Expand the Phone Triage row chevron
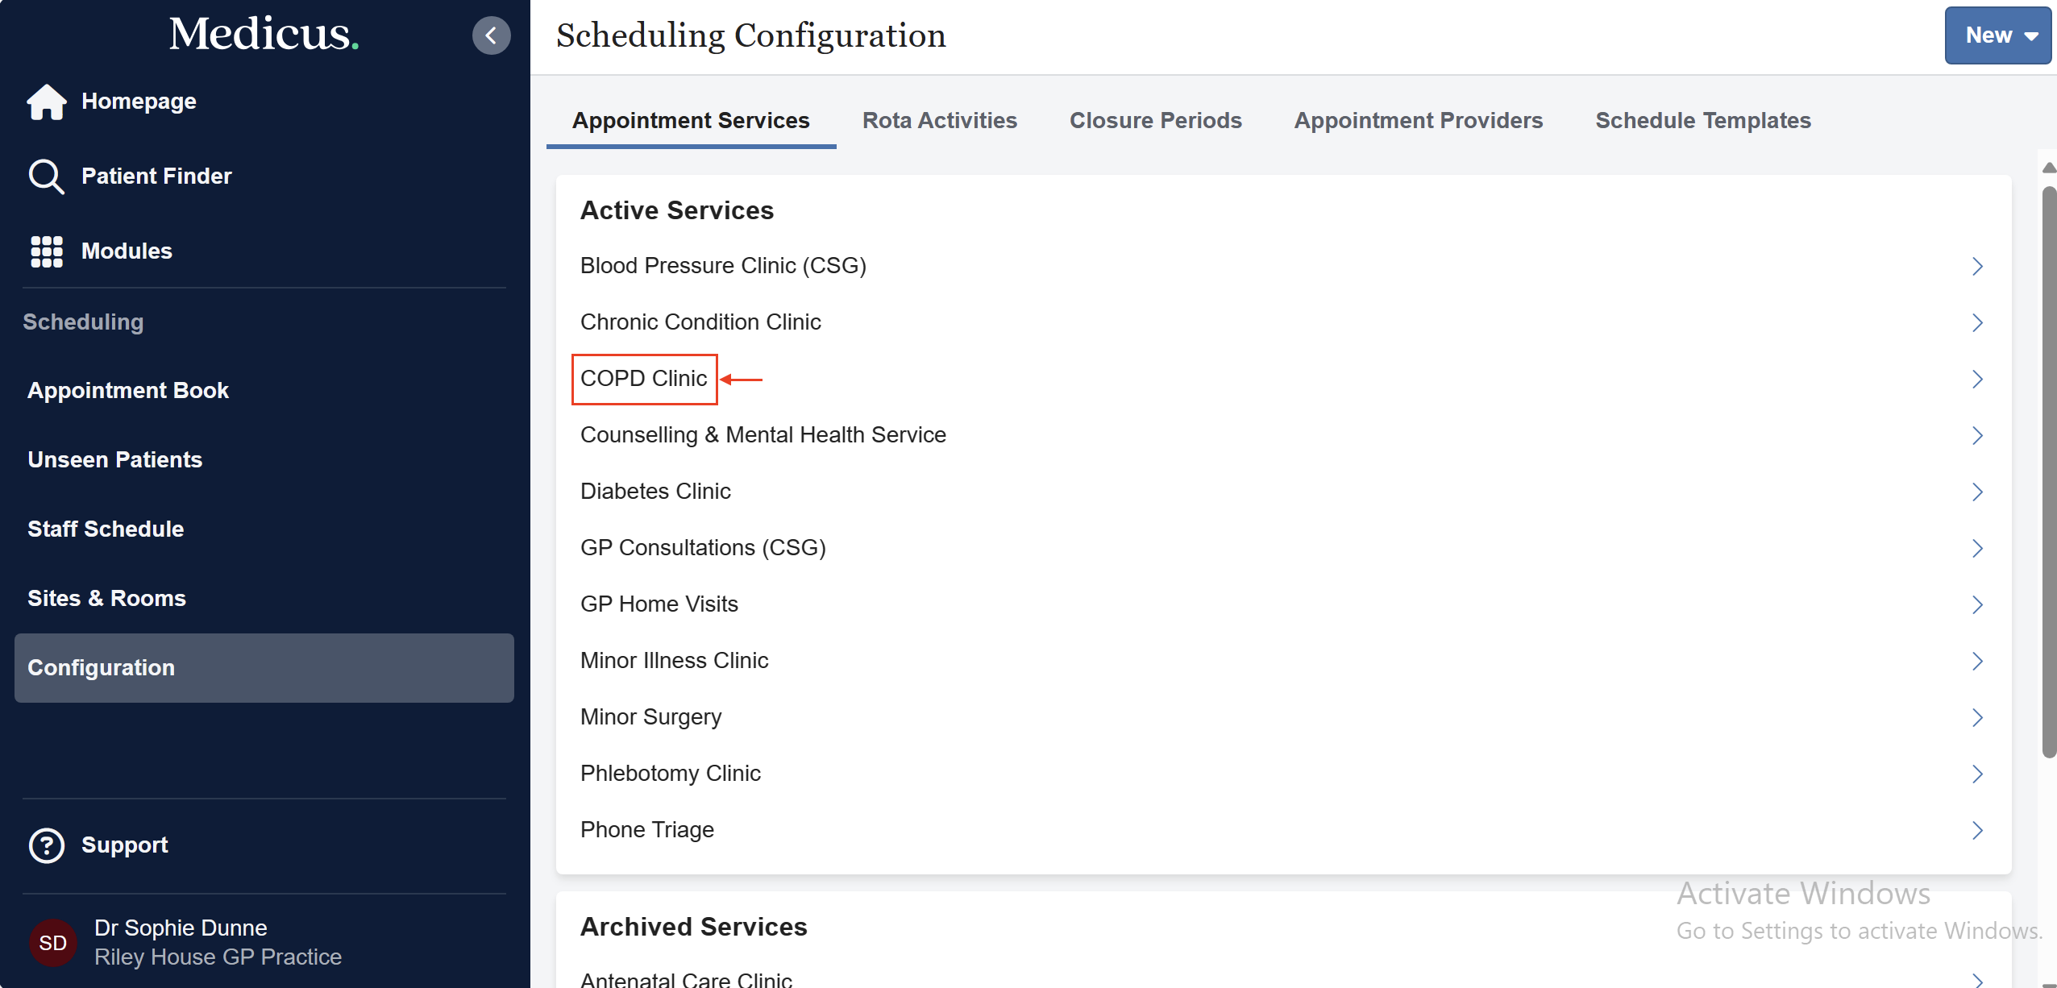2057x988 pixels. 1977,830
